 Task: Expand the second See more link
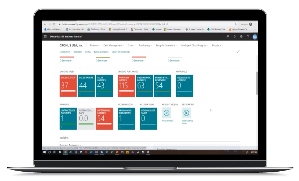point(101,60)
